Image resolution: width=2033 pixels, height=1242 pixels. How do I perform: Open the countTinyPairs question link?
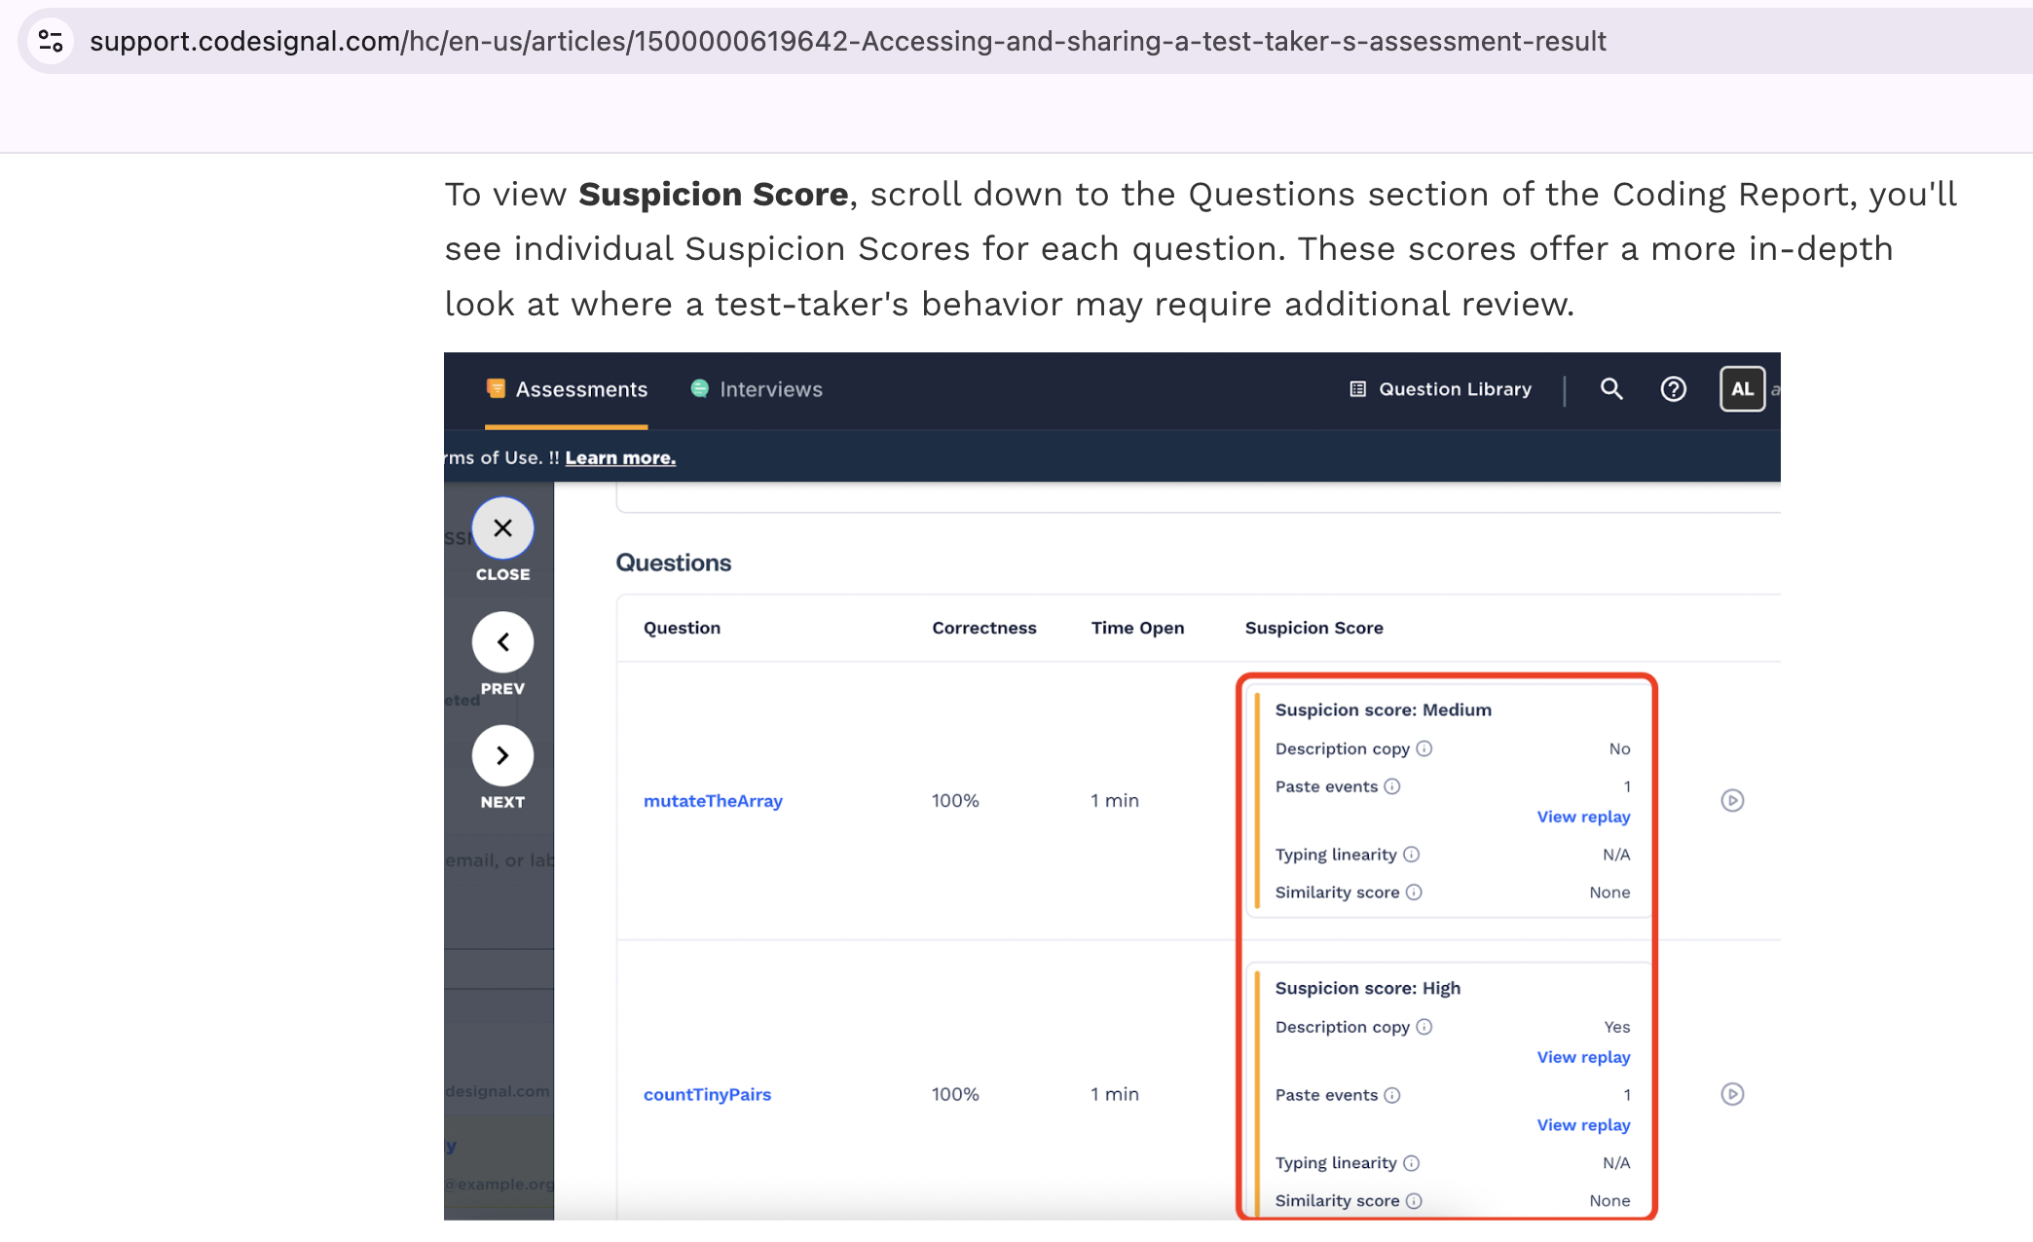(707, 1094)
